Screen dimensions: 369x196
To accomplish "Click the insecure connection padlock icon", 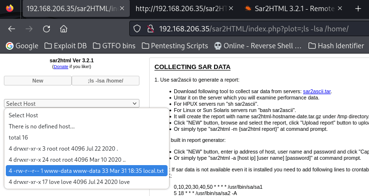I will coord(150,28).
